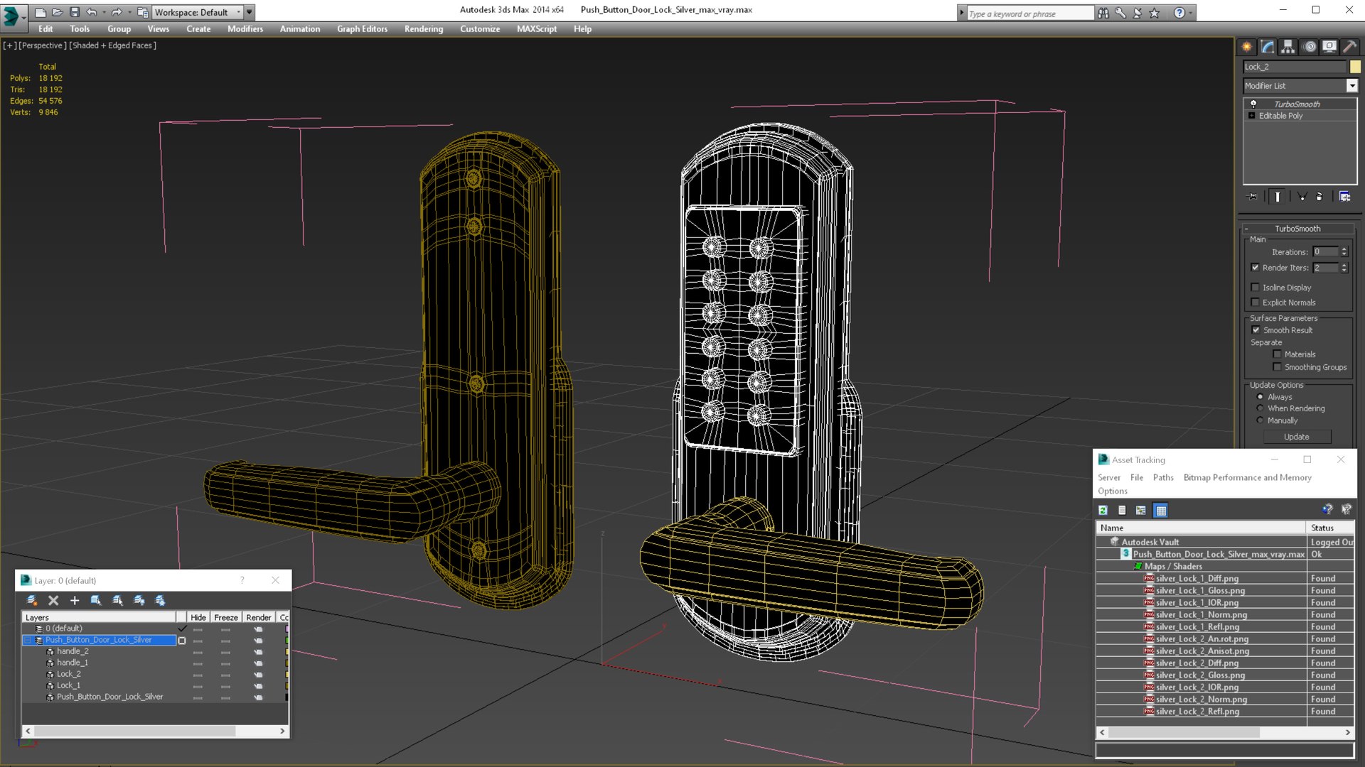The height and width of the screenshot is (767, 1365).
Task: Click the Lock_2 object name field
Action: (1295, 67)
